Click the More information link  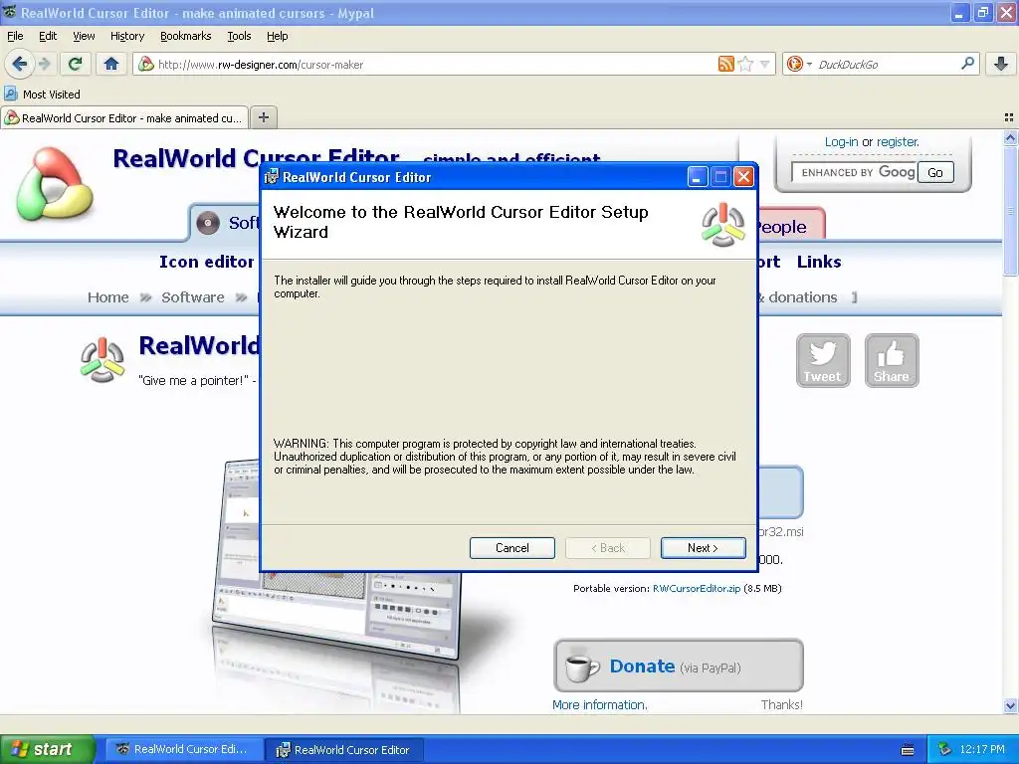[599, 705]
